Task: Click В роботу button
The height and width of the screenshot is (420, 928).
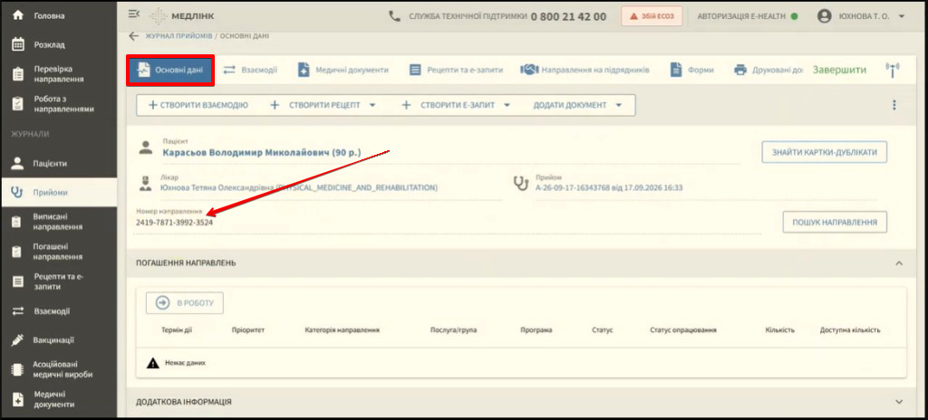Action: click(x=185, y=303)
